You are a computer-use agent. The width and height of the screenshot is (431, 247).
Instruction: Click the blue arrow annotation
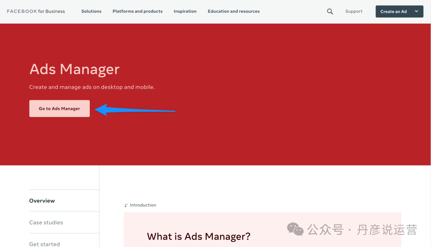click(135, 110)
